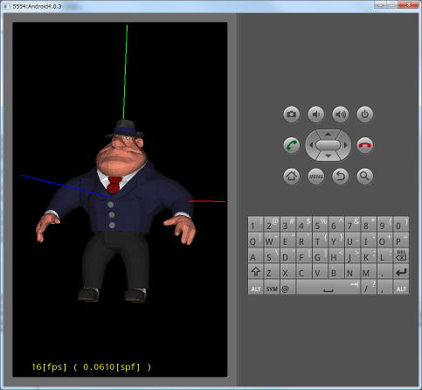The height and width of the screenshot is (390, 422).
Task: Click the U key
Action: point(352,240)
